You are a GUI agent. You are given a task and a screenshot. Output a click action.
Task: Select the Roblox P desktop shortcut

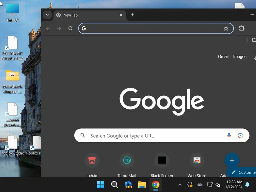coord(34,146)
